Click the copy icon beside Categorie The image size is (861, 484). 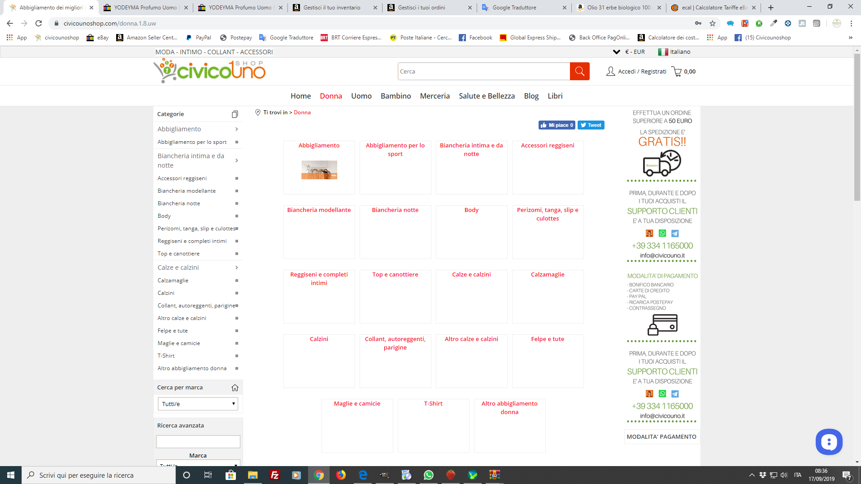pyautogui.click(x=235, y=114)
